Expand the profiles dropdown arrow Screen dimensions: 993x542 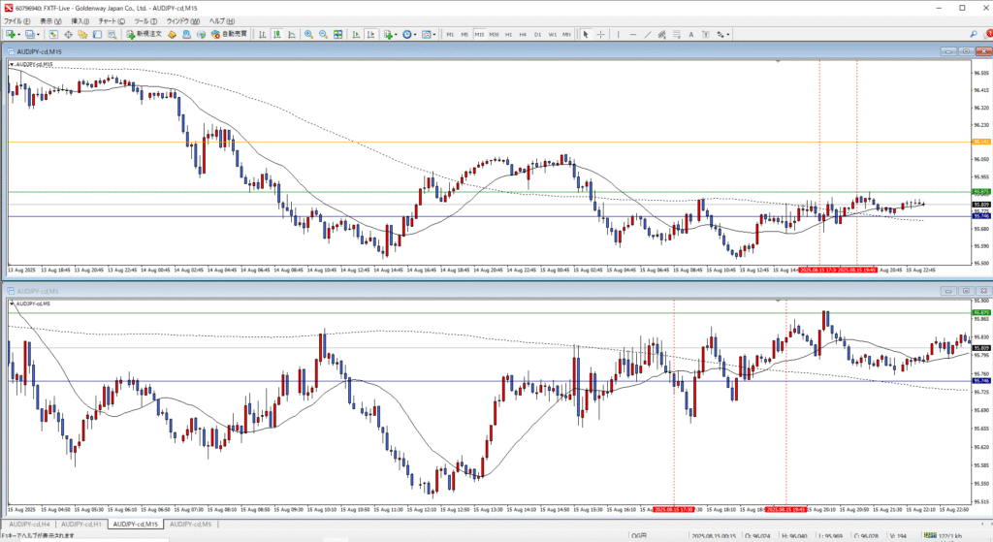pyautogui.click(x=39, y=34)
